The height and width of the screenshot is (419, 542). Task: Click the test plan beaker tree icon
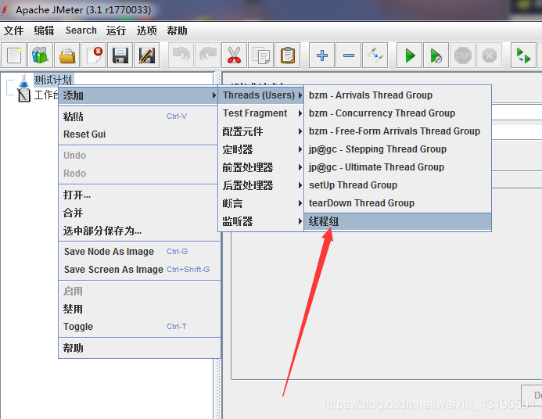point(23,81)
